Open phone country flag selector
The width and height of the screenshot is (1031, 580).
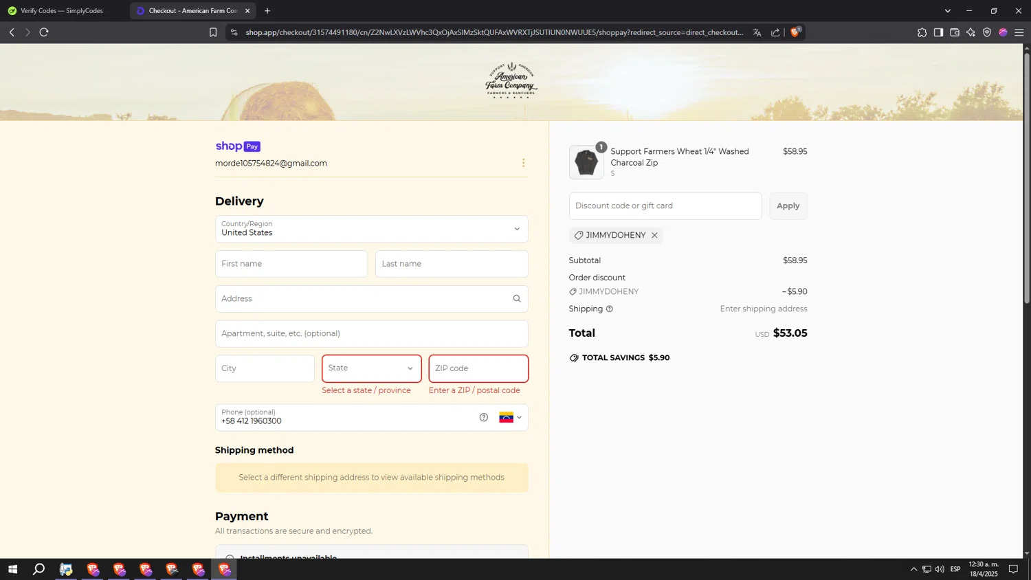[511, 417]
